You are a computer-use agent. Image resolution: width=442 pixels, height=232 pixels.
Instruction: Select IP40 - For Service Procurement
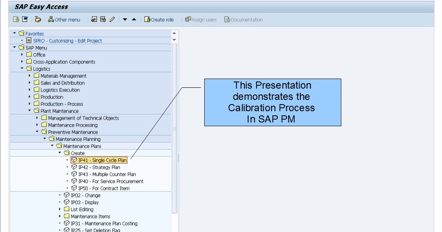[x=111, y=181]
